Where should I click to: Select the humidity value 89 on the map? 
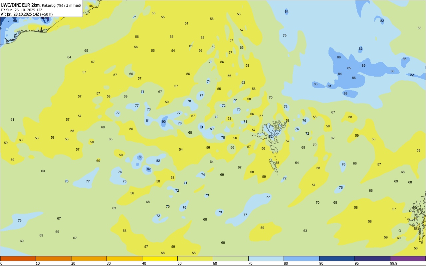pos(363,66)
